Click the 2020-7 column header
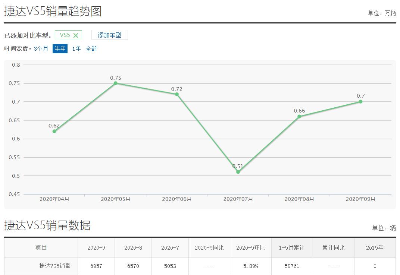Viewport: 400px width, 275px height. tap(170, 247)
